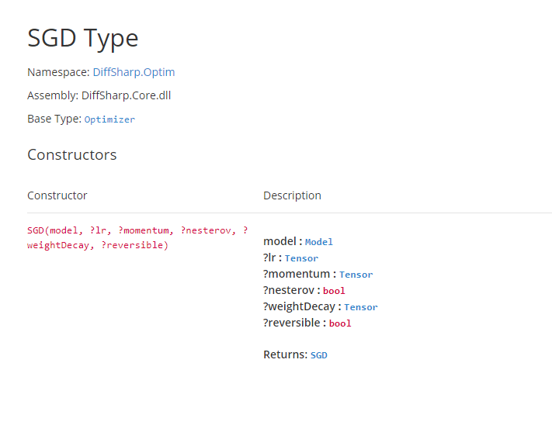Open the Model type link
The width and height of the screenshot is (552, 446).
point(318,242)
